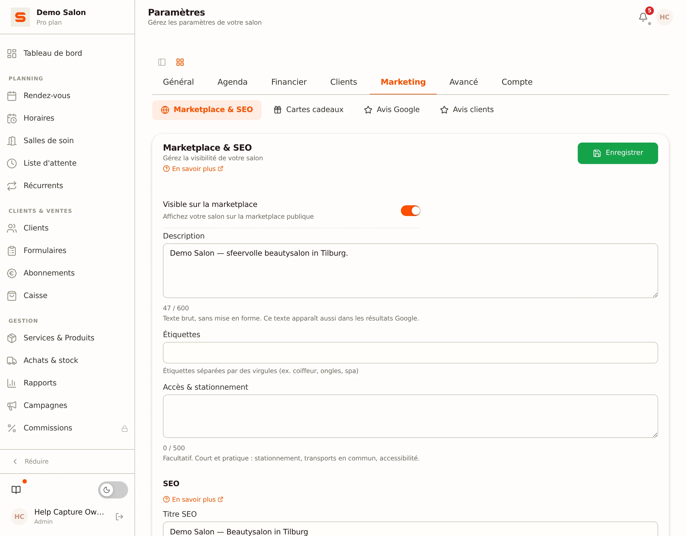
Task: Select the Clients settings tab
Action: (343, 82)
